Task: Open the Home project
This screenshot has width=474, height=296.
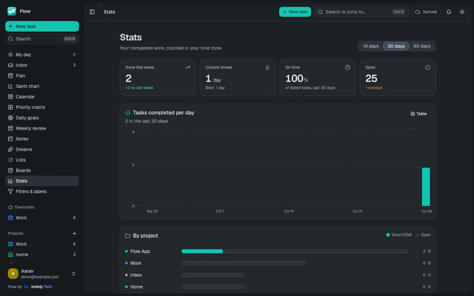Action: [x=42, y=255]
